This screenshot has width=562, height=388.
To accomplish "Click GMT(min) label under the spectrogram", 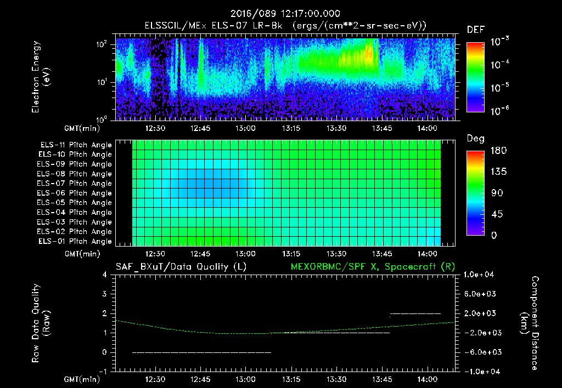I will pos(82,128).
